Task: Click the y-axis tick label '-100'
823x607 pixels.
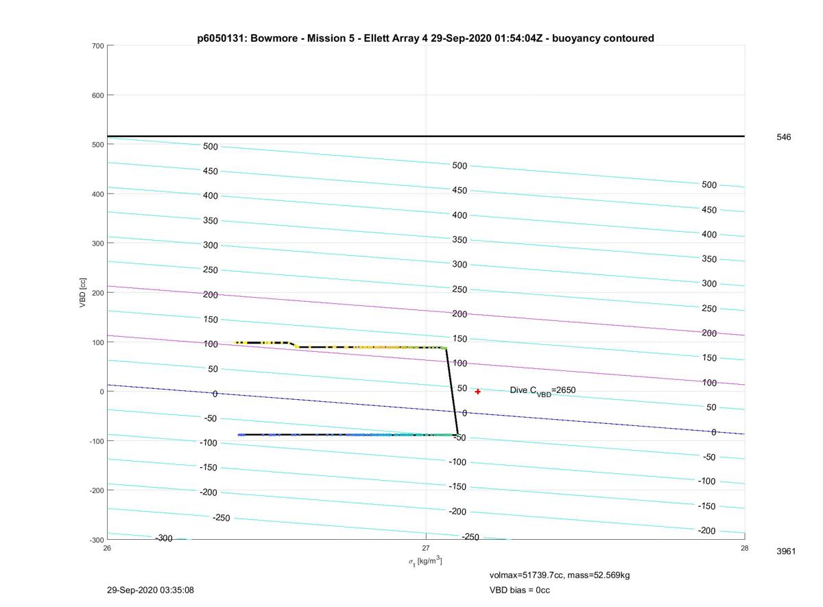Action: (95, 441)
